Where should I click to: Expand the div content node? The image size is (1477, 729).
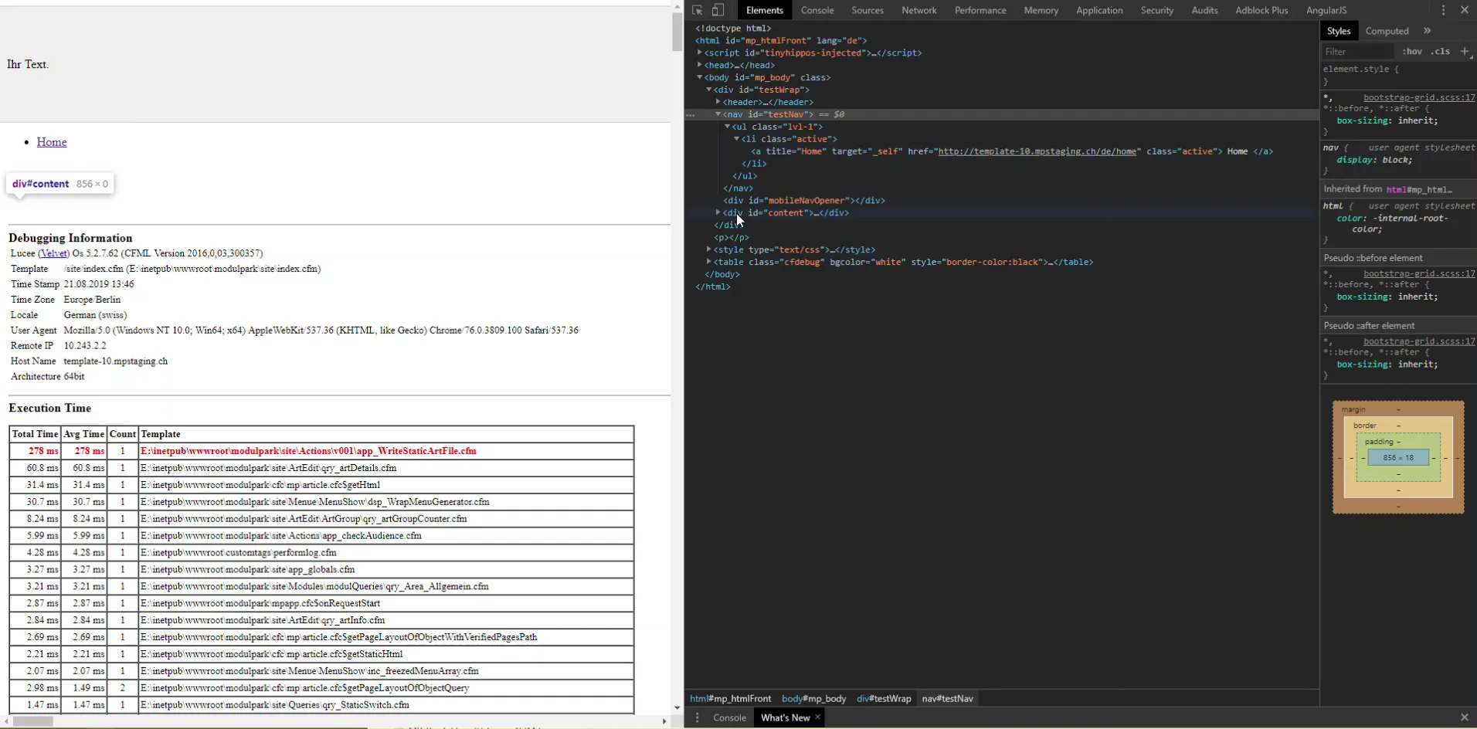(x=718, y=212)
